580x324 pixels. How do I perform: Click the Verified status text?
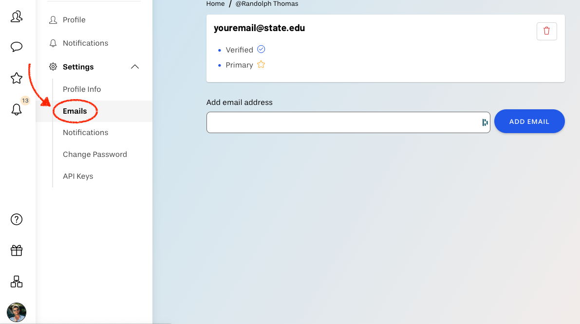coord(239,50)
